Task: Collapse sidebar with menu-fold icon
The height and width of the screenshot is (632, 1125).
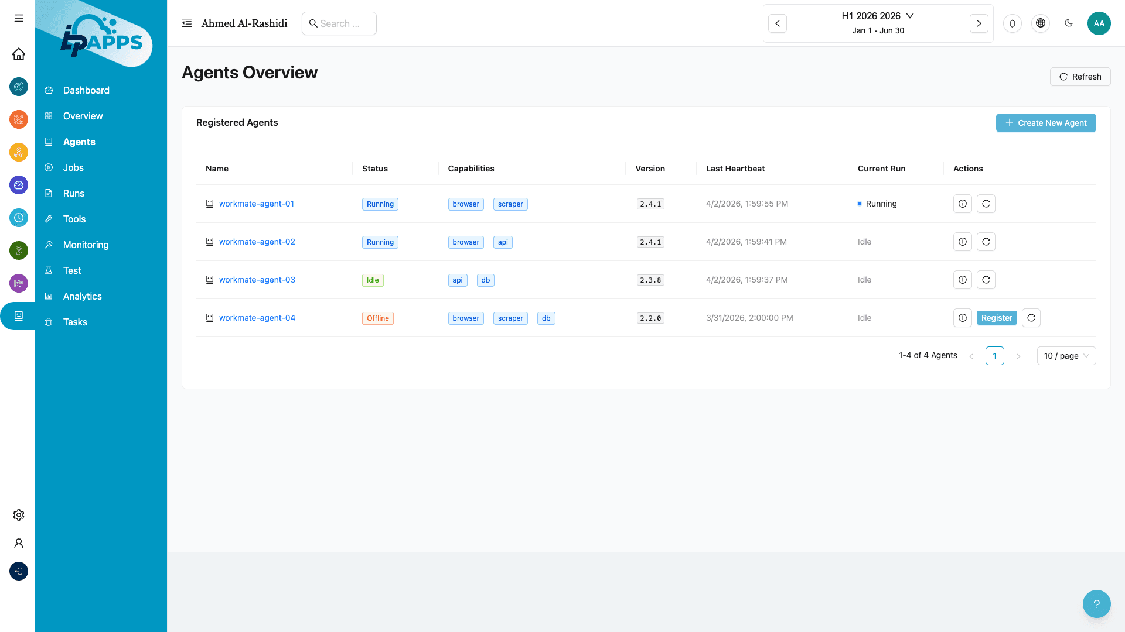Action: 187,23
